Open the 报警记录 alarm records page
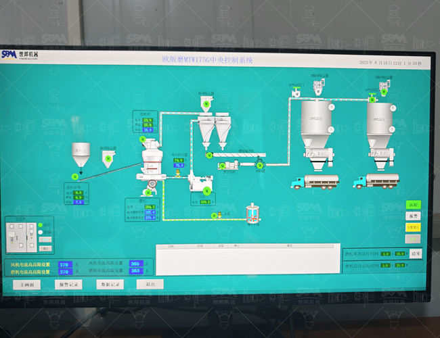Viewport: 440px width, 338px height. coord(71,285)
